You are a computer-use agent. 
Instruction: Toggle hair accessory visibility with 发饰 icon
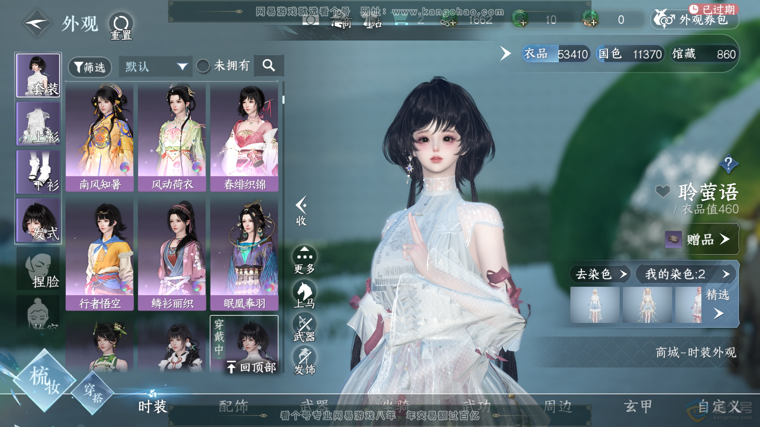tap(304, 361)
